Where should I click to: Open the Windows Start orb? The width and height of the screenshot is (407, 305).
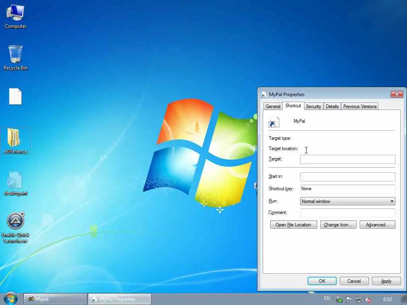[10, 299]
